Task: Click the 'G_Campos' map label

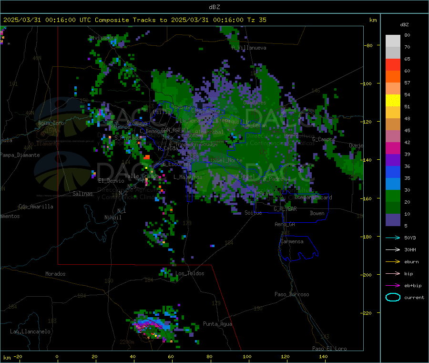Action: pos(324,139)
